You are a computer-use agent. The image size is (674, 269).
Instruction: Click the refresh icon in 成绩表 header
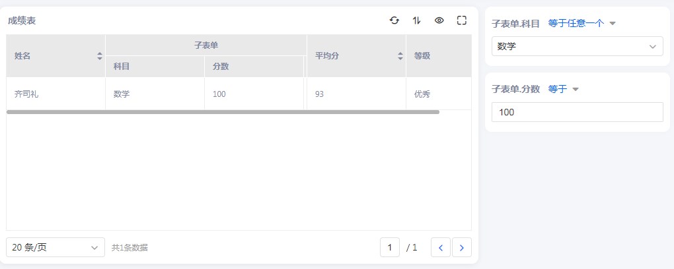[x=394, y=20]
